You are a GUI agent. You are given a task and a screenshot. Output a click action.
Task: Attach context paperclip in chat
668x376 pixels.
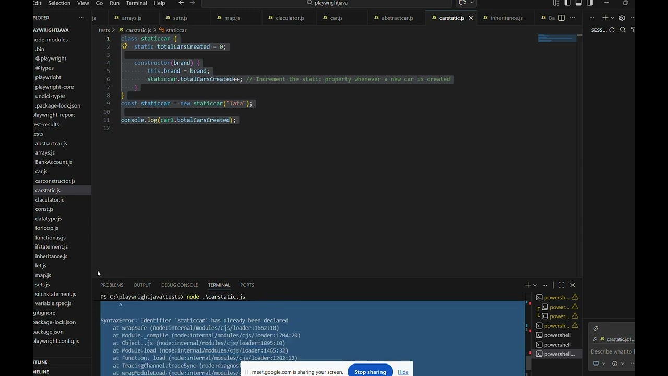(596, 329)
